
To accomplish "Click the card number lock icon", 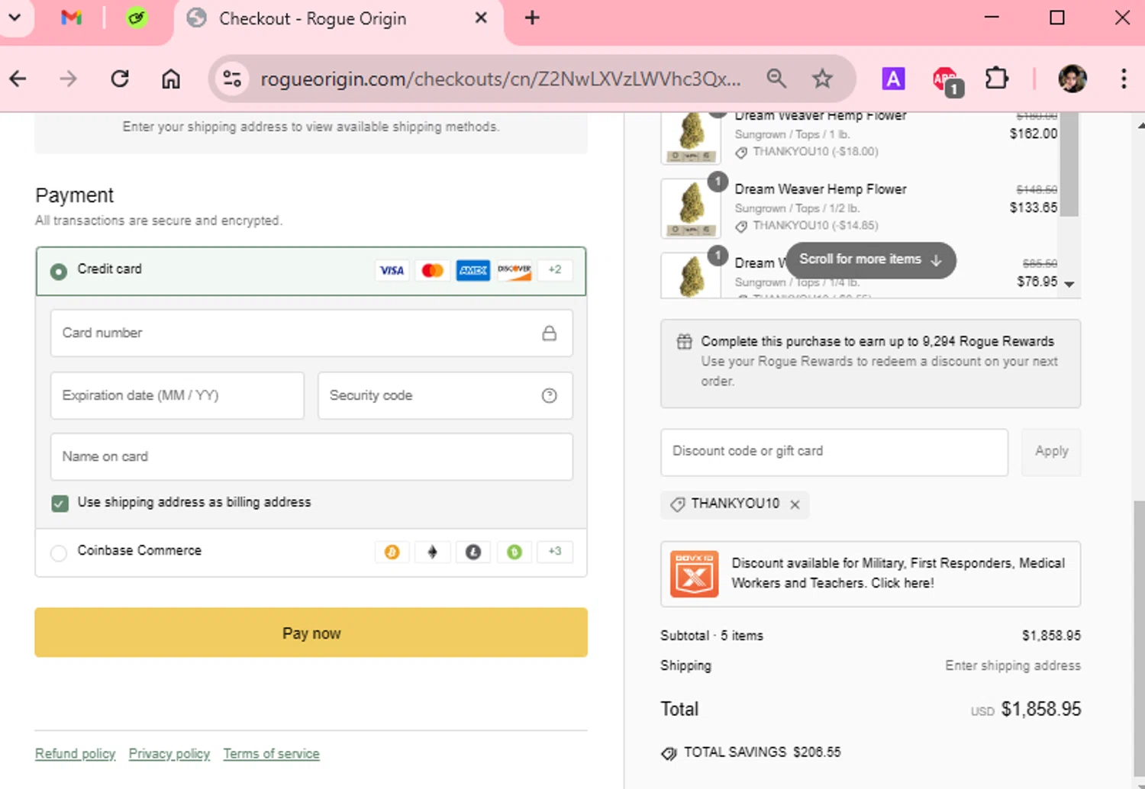I will [549, 333].
